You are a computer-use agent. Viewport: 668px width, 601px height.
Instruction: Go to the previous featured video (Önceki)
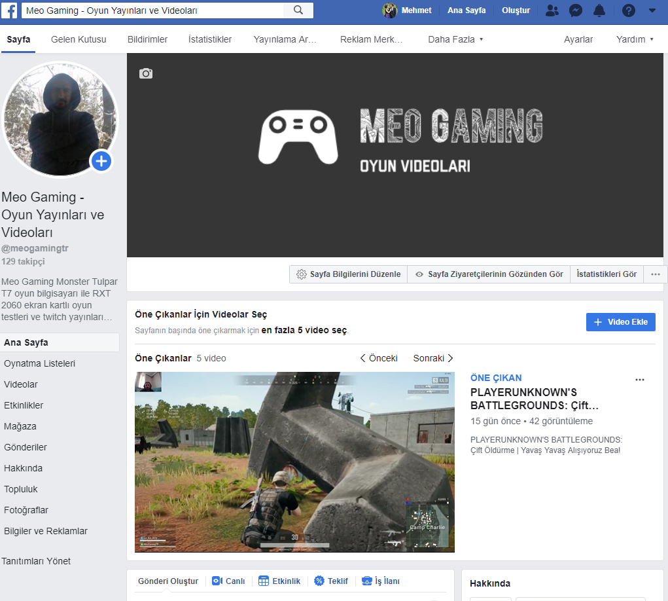pos(379,358)
